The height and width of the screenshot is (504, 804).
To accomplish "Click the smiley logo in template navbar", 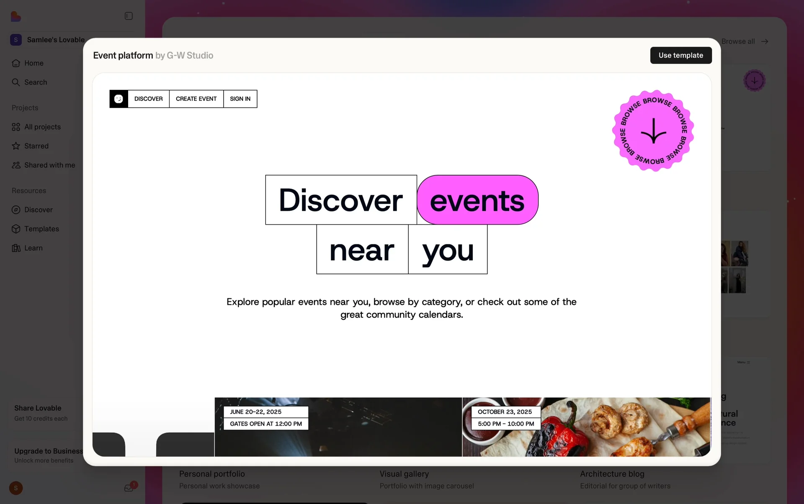I will point(119,99).
